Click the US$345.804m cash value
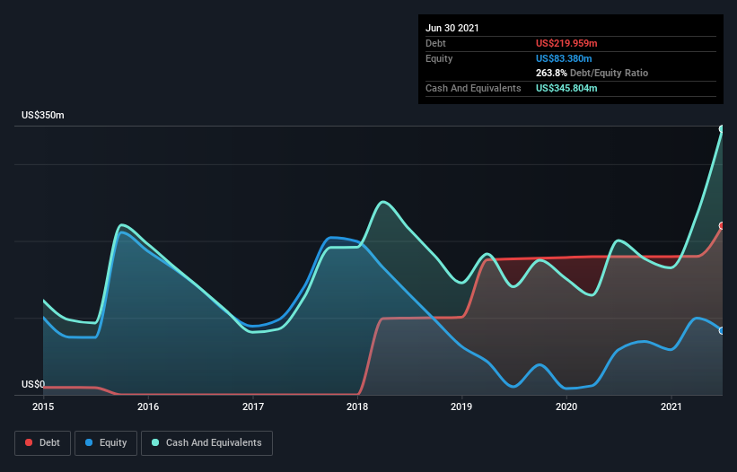 pos(566,88)
